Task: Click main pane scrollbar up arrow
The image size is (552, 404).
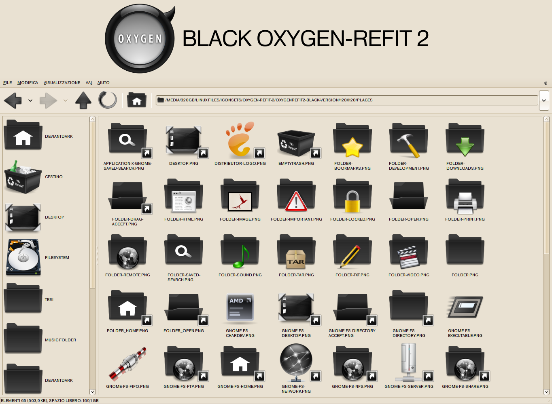Action: [546, 119]
